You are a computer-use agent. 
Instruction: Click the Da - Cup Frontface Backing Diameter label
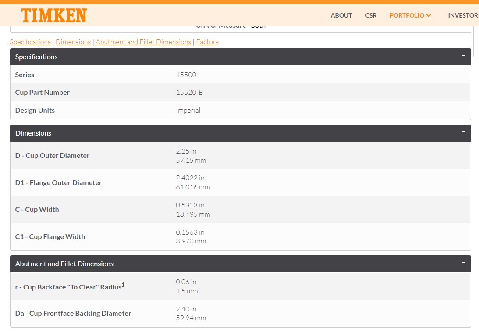pyautogui.click(x=73, y=314)
